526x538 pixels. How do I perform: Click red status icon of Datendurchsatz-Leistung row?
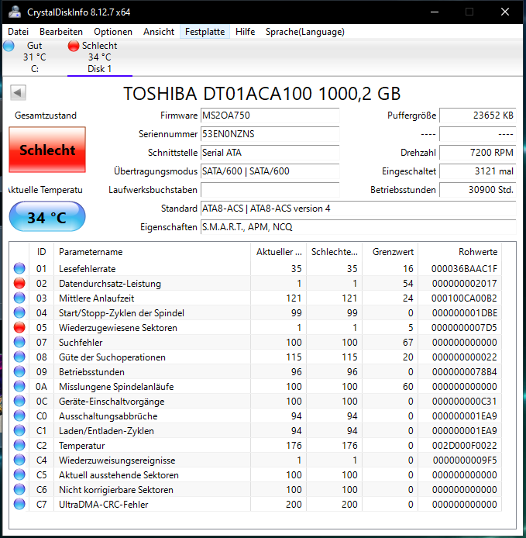(19, 283)
